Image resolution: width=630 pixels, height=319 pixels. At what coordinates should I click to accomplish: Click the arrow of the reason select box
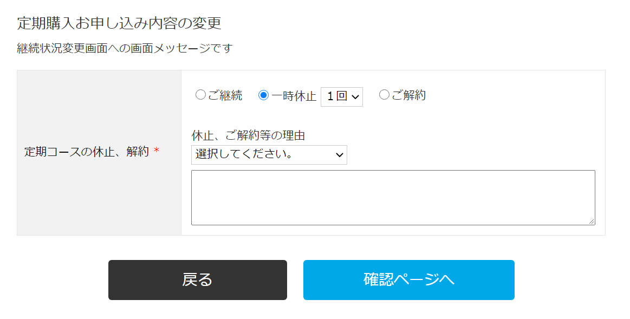point(340,155)
